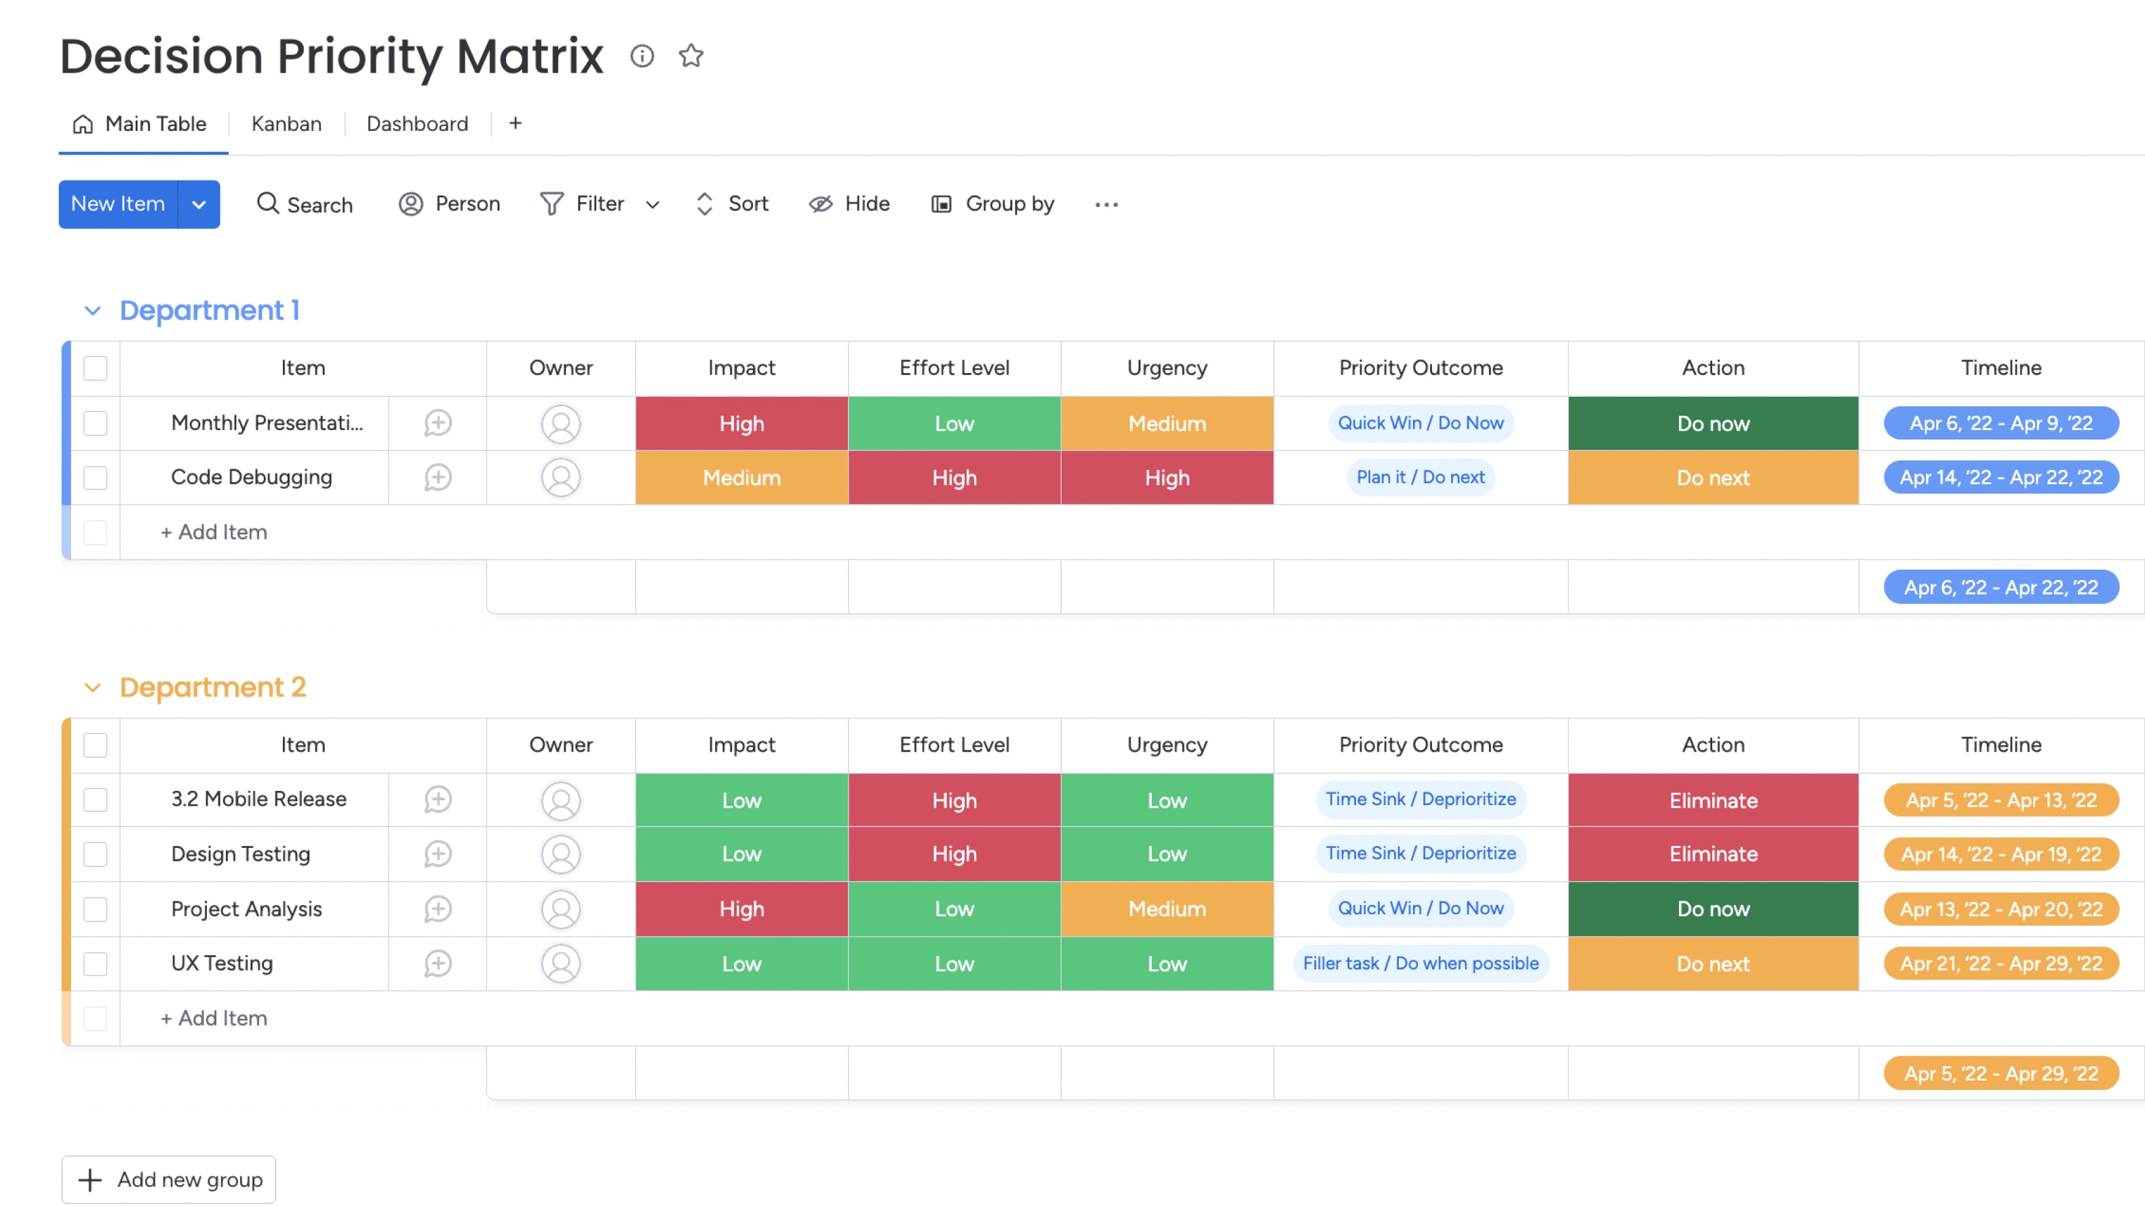Open the Group by option

point(992,204)
